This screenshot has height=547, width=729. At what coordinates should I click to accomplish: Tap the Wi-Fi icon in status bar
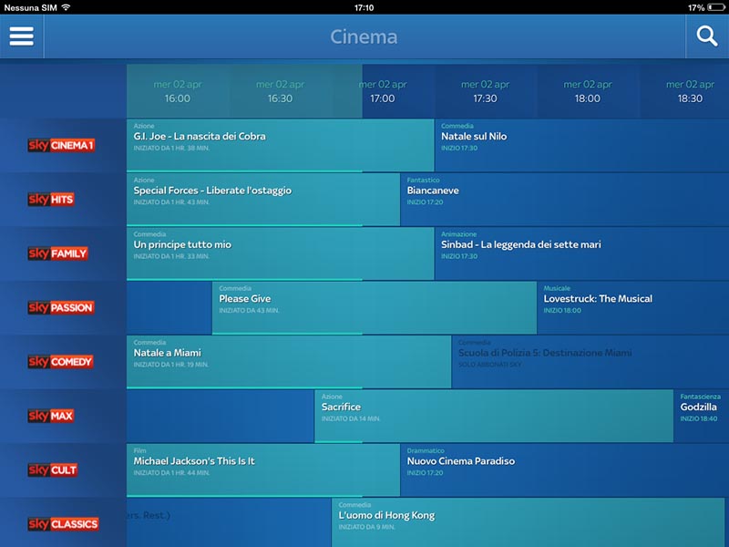pyautogui.click(x=66, y=7)
